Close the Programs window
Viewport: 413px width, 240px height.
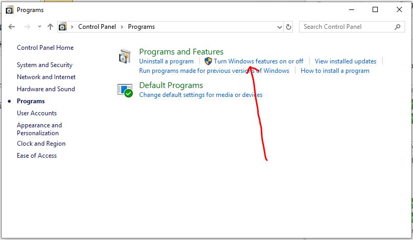point(399,10)
